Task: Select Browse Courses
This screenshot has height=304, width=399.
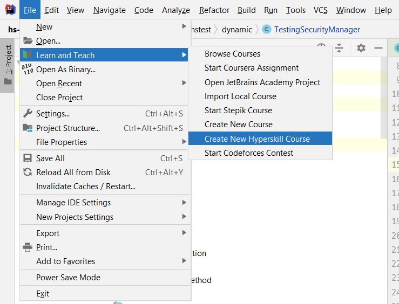Action: click(260, 53)
